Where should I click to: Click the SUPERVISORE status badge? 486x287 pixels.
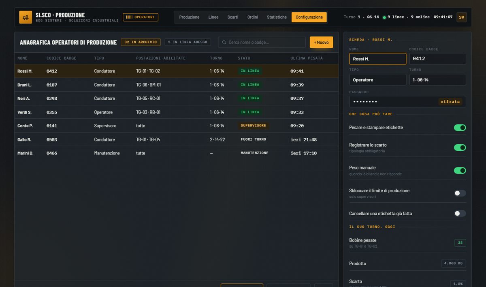(x=253, y=126)
